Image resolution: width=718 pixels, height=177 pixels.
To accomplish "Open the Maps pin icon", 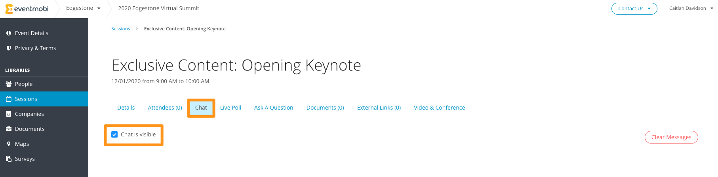I will pos(9,144).
